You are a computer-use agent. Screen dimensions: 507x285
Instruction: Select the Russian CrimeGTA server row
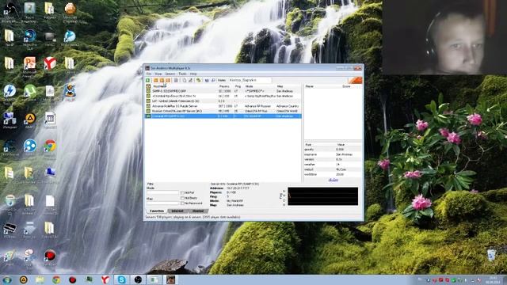[x=223, y=111]
